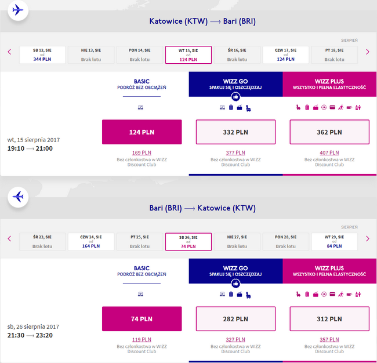Choose return WIZZ PLUS fare 312 PLN
This screenshot has width=377, height=363.
(329, 319)
